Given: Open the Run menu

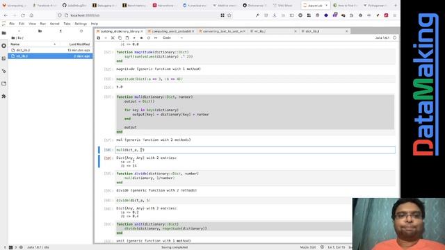Looking at the screenshot, I should [x=43, y=24].
